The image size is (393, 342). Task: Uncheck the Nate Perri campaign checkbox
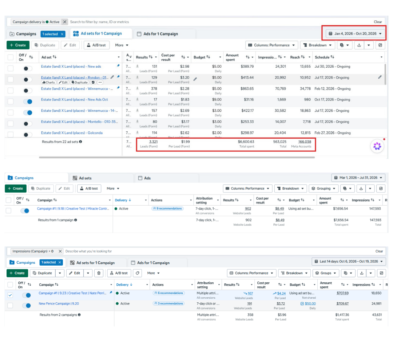[x=10, y=295]
